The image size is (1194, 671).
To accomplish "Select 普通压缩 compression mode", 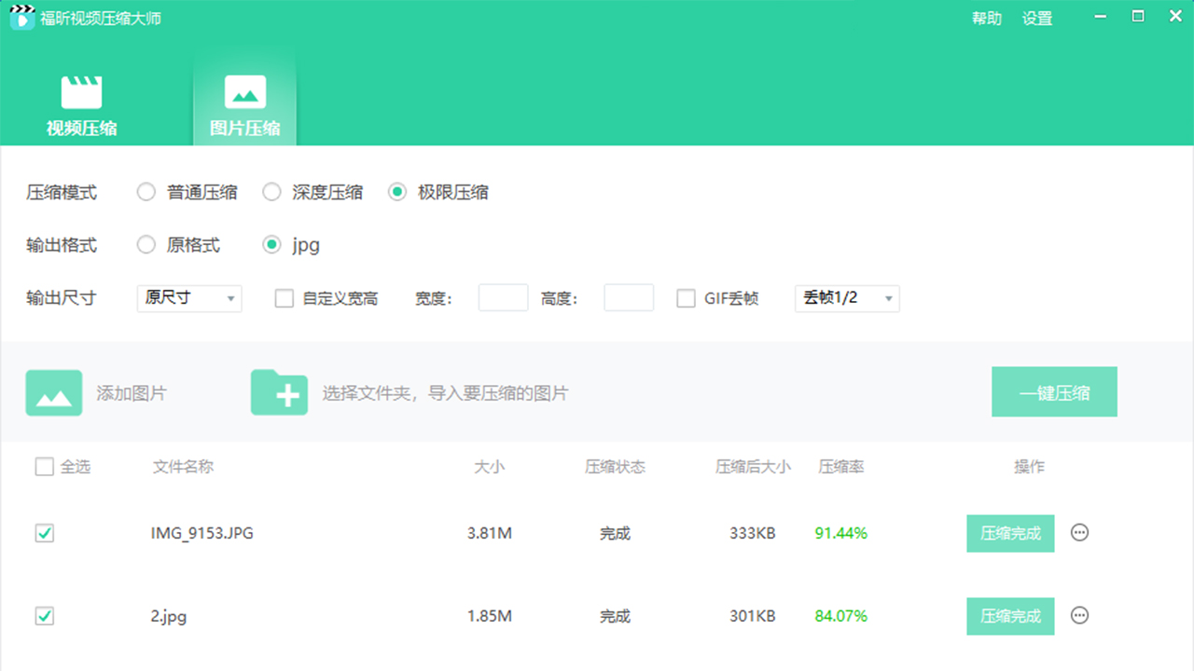I will [146, 192].
